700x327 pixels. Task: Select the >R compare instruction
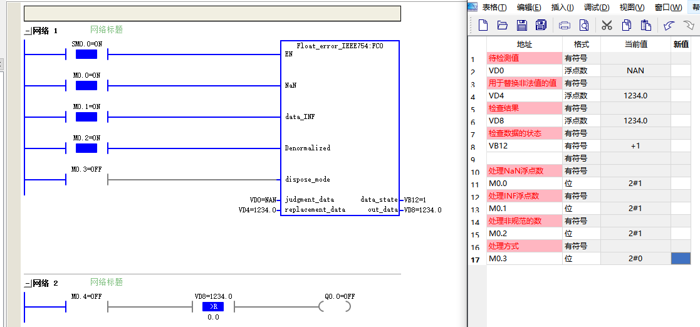click(x=213, y=306)
